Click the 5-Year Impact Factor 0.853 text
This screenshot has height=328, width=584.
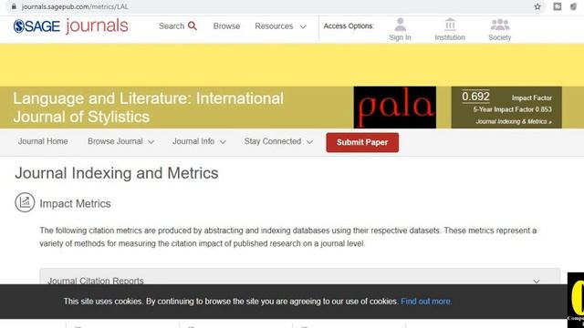click(x=513, y=109)
